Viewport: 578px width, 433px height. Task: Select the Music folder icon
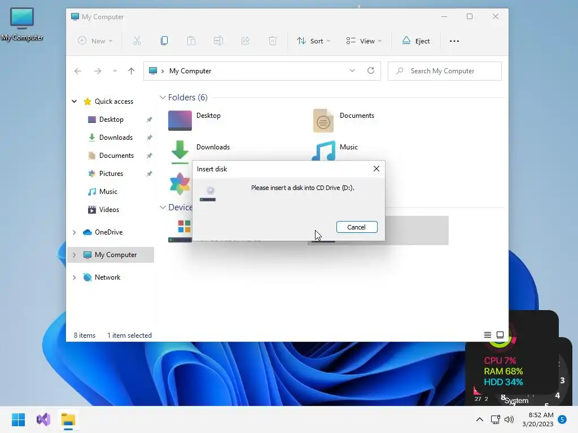tap(323, 151)
